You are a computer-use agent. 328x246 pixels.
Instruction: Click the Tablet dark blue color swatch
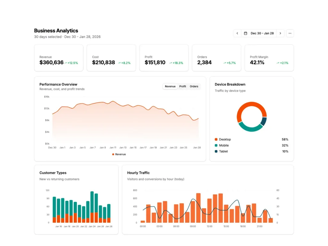216,152
